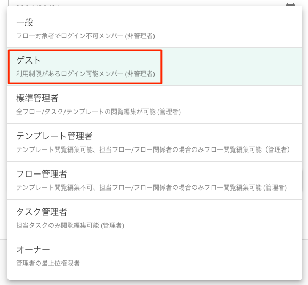308x285 pixels.
Task: Pick 利用制限があるログイン可能メンバー description text
Action: click(85, 74)
